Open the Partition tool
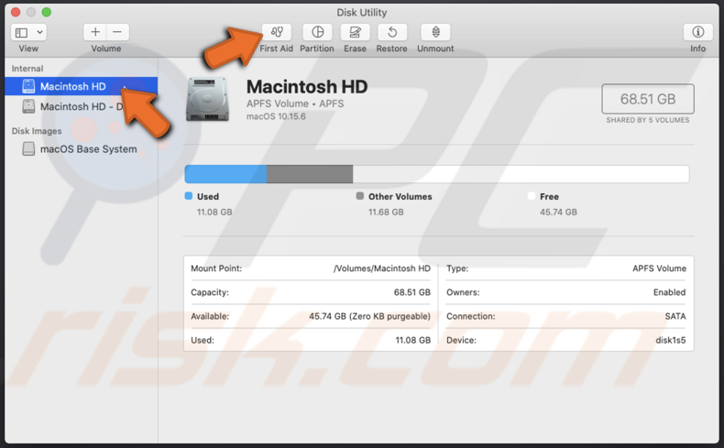Screen dimensions: 724x448 click(x=317, y=32)
